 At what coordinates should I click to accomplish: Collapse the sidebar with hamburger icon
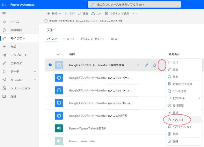point(4,13)
